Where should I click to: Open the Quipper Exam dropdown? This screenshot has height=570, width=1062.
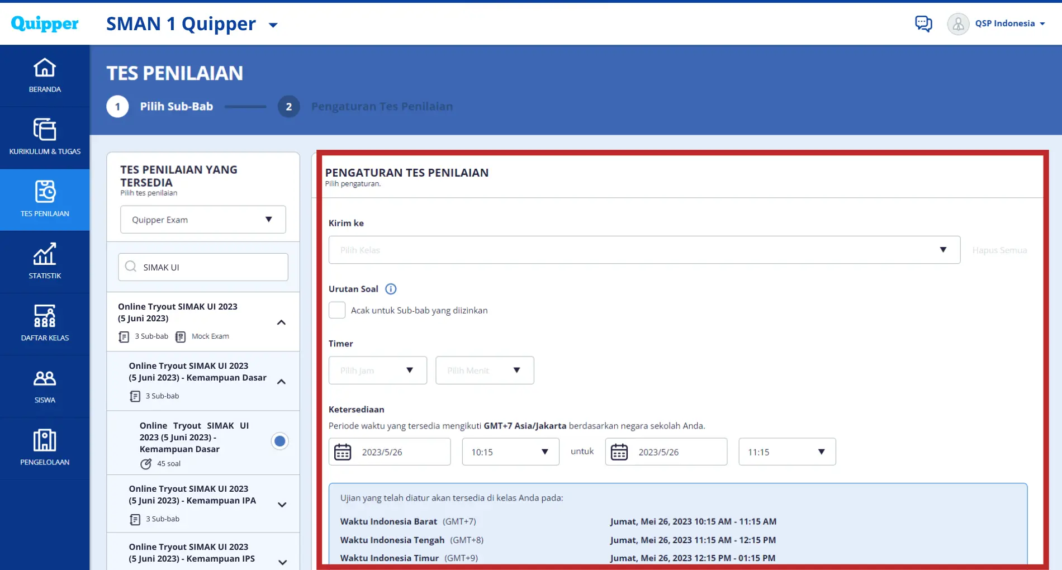[203, 220]
